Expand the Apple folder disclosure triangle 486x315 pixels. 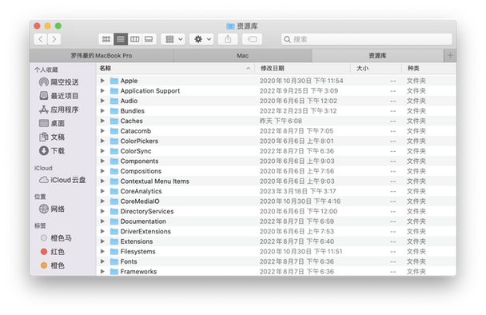tap(102, 81)
